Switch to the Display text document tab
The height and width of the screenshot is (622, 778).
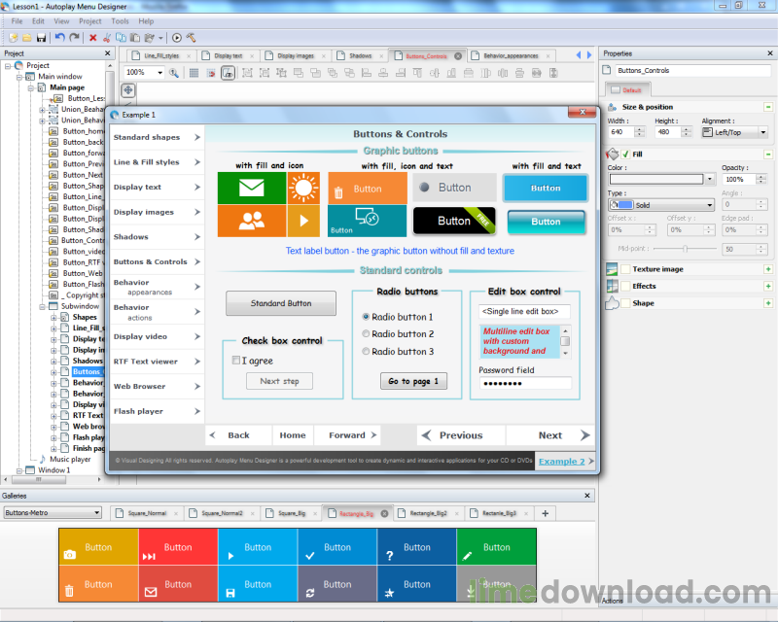click(229, 55)
